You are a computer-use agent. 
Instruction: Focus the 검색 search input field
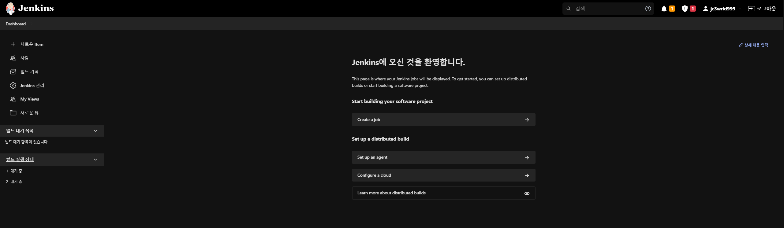click(608, 9)
